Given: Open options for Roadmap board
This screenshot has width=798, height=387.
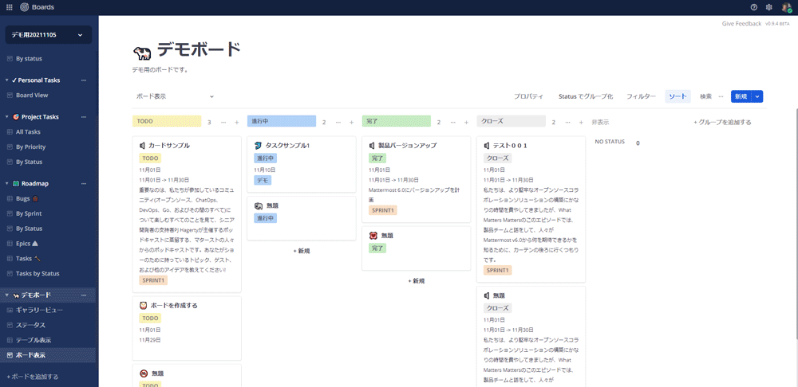Looking at the screenshot, I should pyautogui.click(x=84, y=183).
